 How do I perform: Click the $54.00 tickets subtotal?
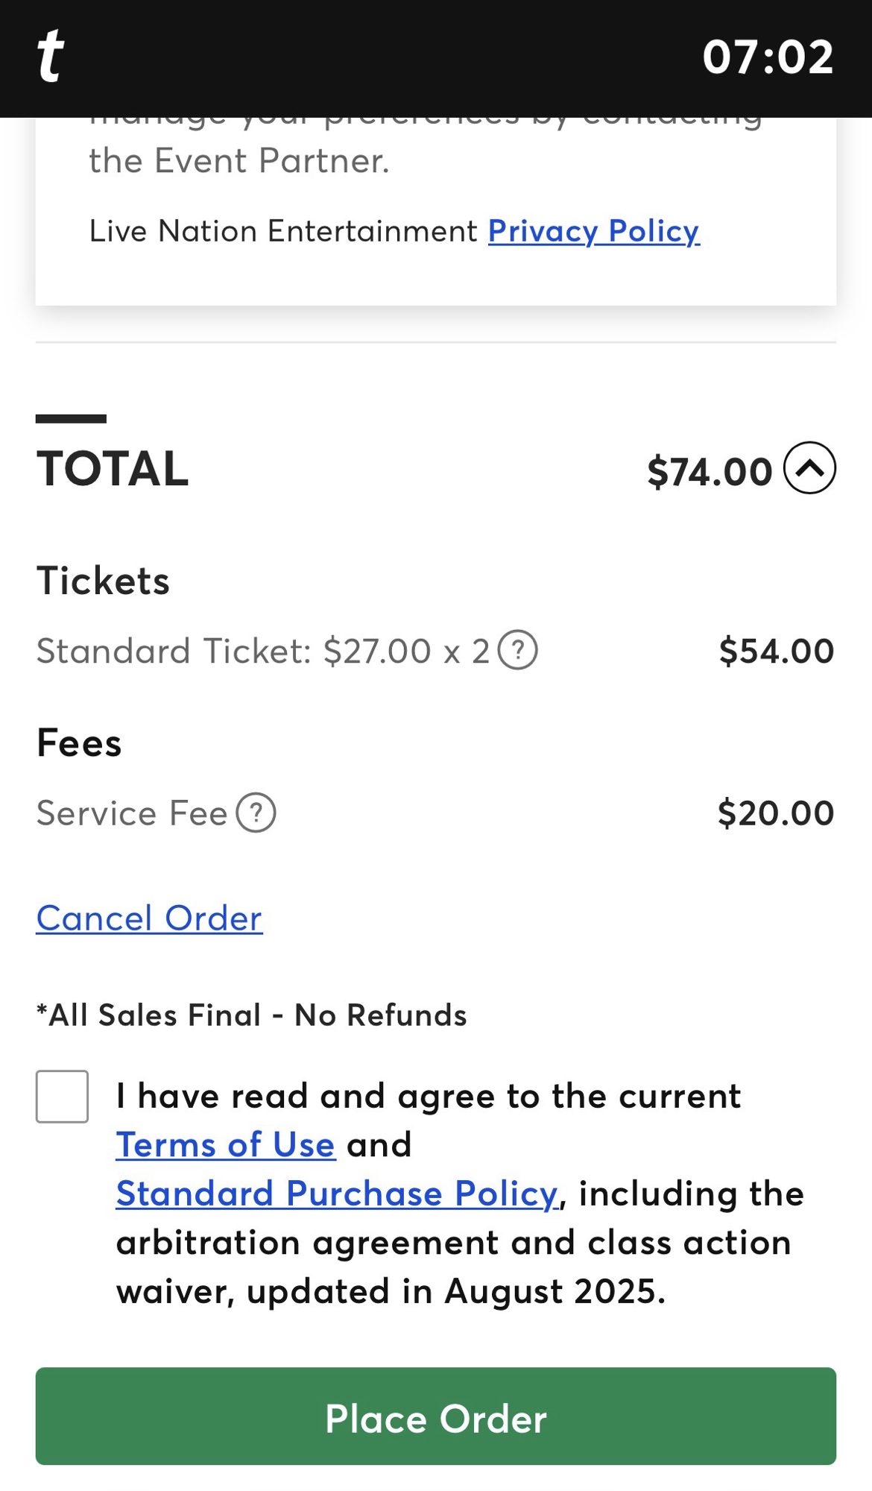tap(776, 651)
